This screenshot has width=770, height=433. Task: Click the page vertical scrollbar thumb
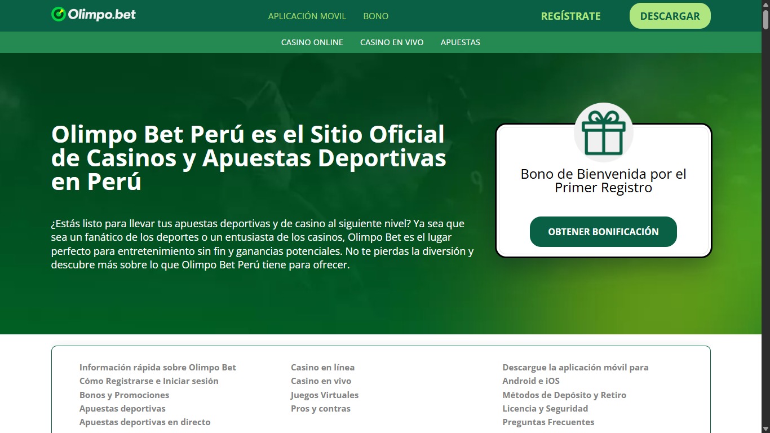click(x=765, y=20)
